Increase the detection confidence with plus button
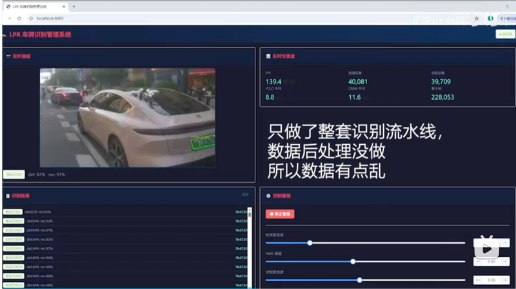This screenshot has width=516, height=289. 505,243
